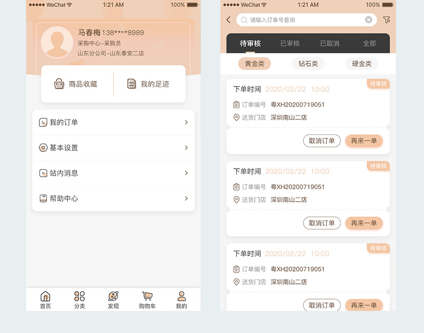Image resolution: width=424 pixels, height=333 pixels.
Task: Click the 基本设置 hexagon settings icon
Action: point(43,148)
